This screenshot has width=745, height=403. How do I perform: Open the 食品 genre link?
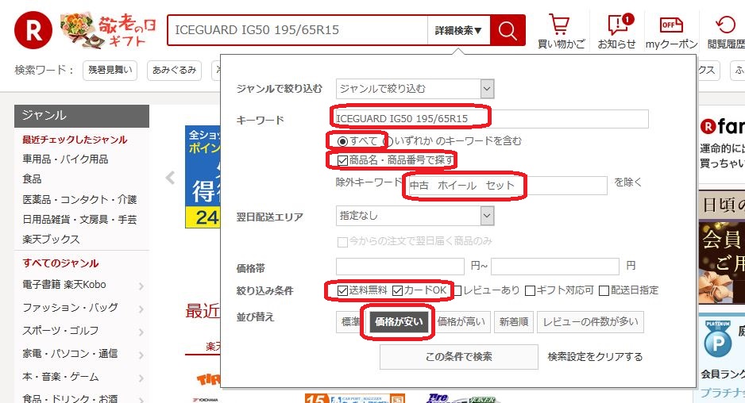[32, 179]
